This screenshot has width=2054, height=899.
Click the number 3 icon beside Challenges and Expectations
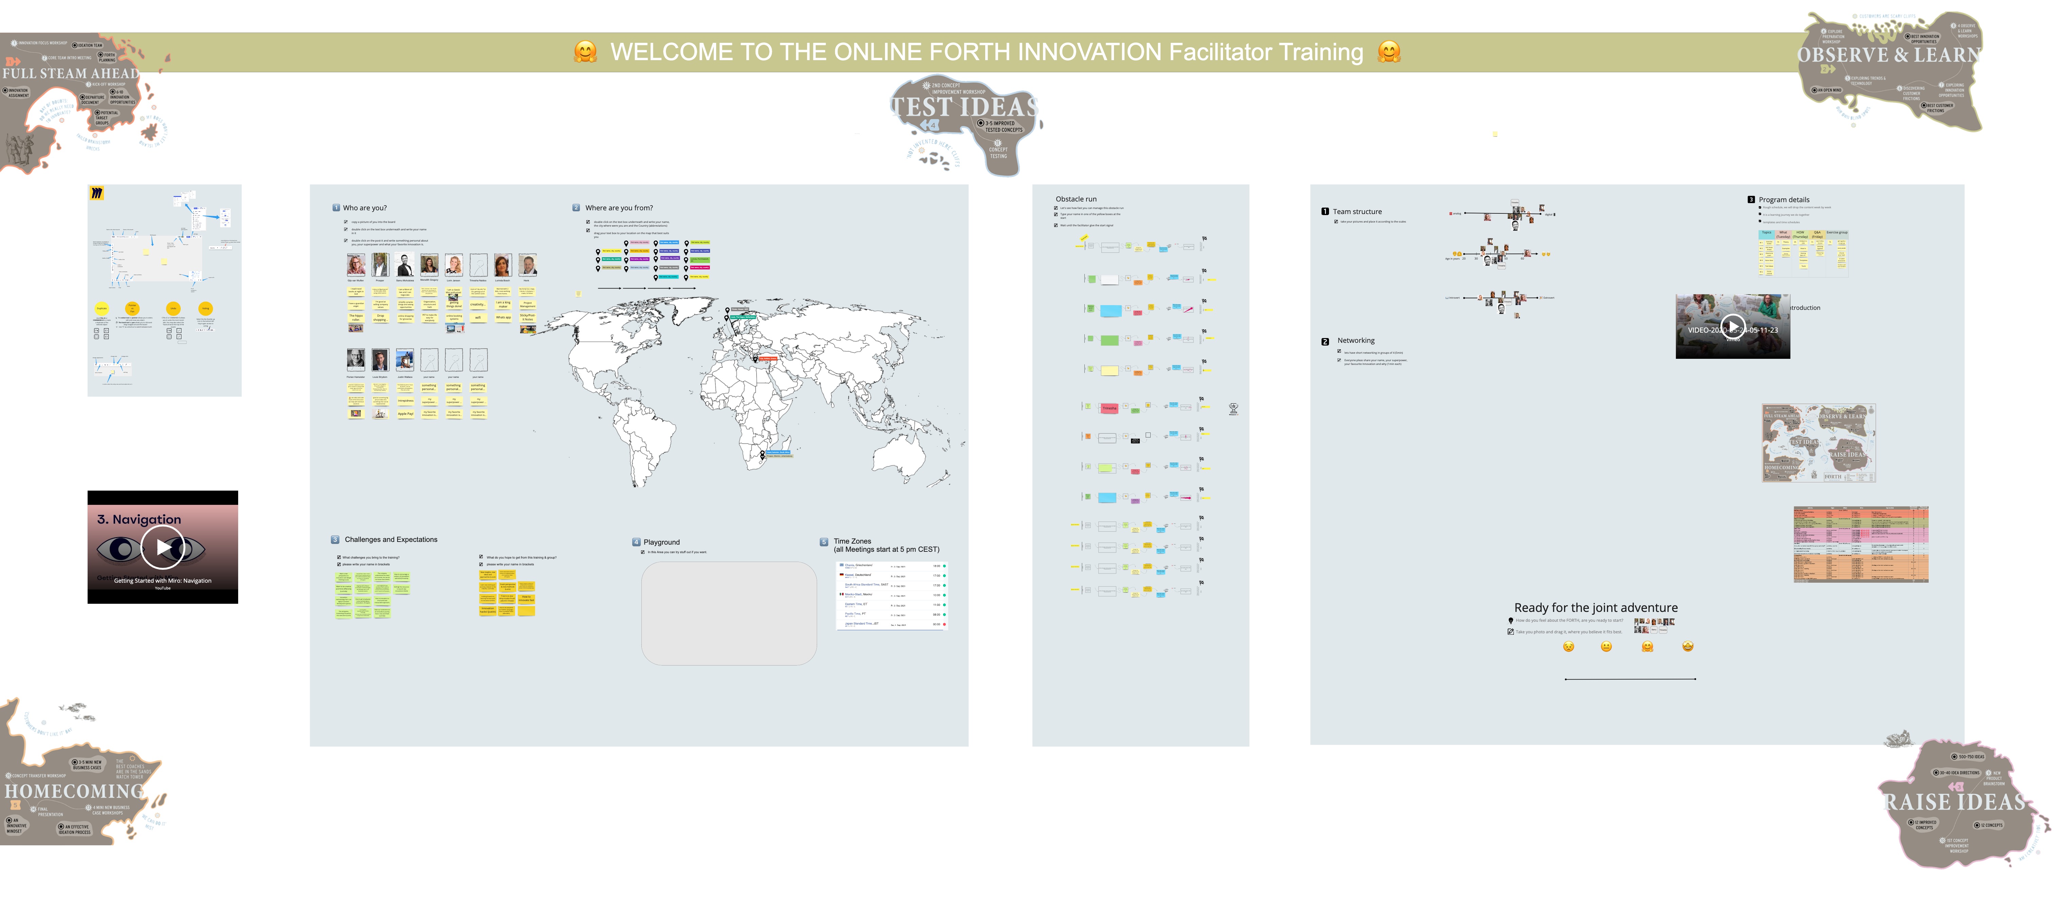click(335, 540)
